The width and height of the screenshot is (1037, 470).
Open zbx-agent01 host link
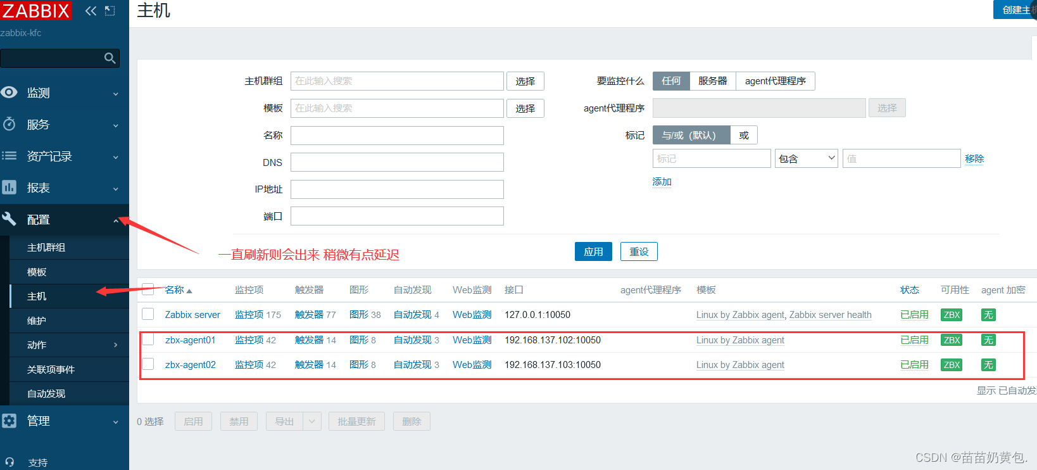coord(190,340)
